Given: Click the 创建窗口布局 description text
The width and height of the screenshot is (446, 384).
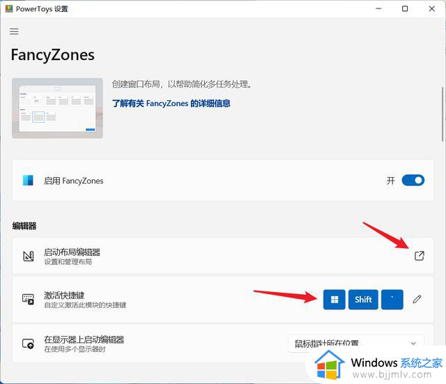Looking at the screenshot, I should (x=181, y=84).
